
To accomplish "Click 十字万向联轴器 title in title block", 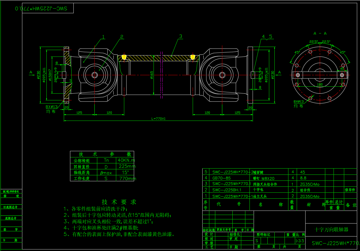I will pyautogui.click(x=331, y=229).
